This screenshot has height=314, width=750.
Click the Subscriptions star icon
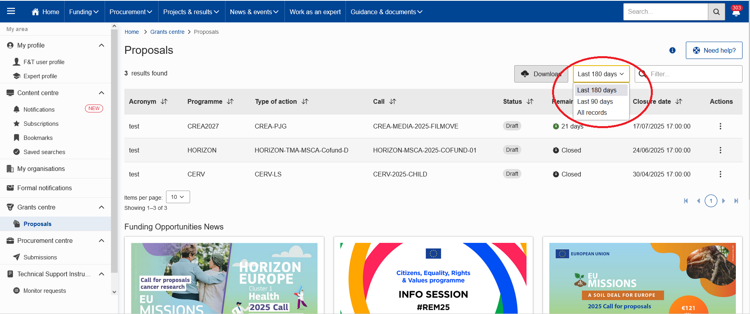tap(17, 123)
